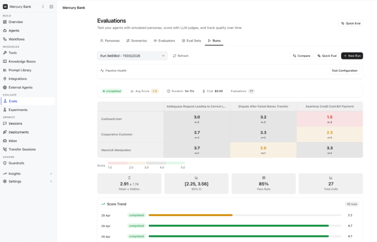Click the Knowledge Bases book icon
Screen dimensions: 377x242
point(5,62)
